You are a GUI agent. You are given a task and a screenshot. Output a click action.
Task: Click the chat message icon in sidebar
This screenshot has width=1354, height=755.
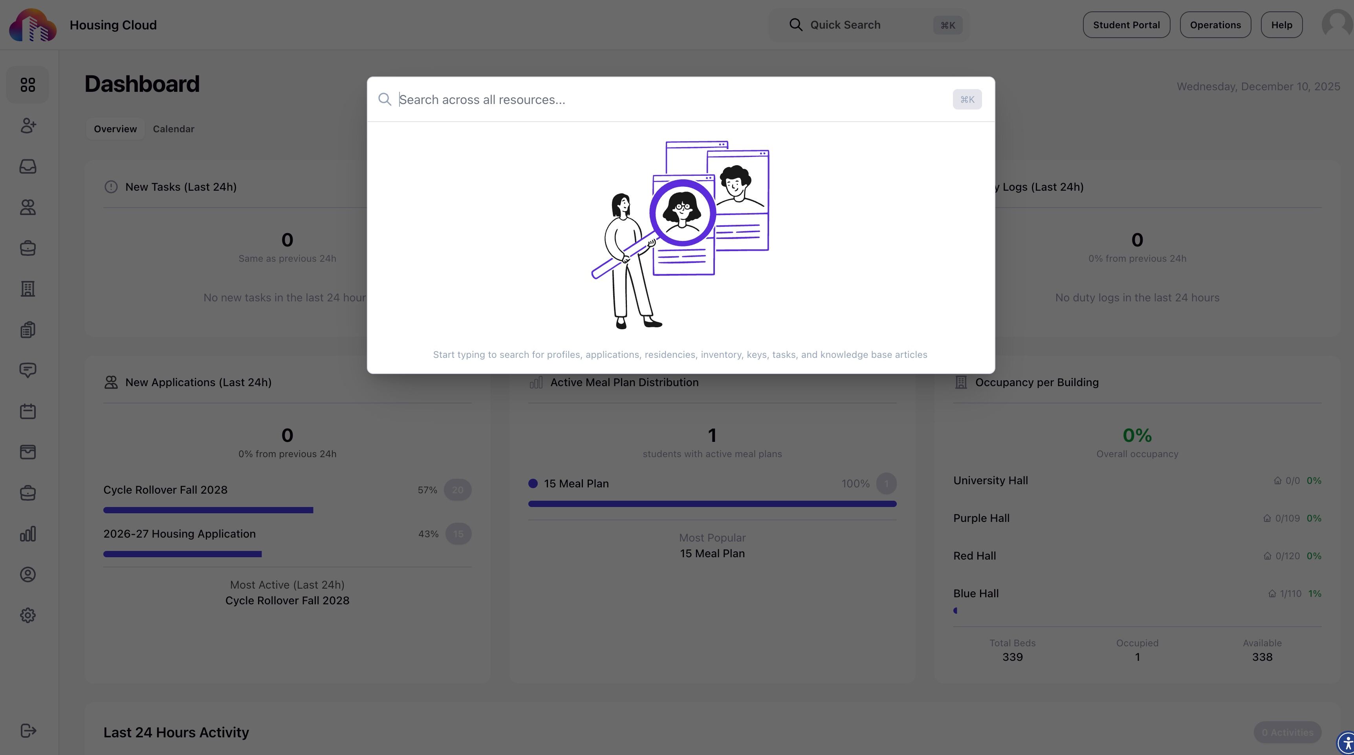pyautogui.click(x=28, y=370)
